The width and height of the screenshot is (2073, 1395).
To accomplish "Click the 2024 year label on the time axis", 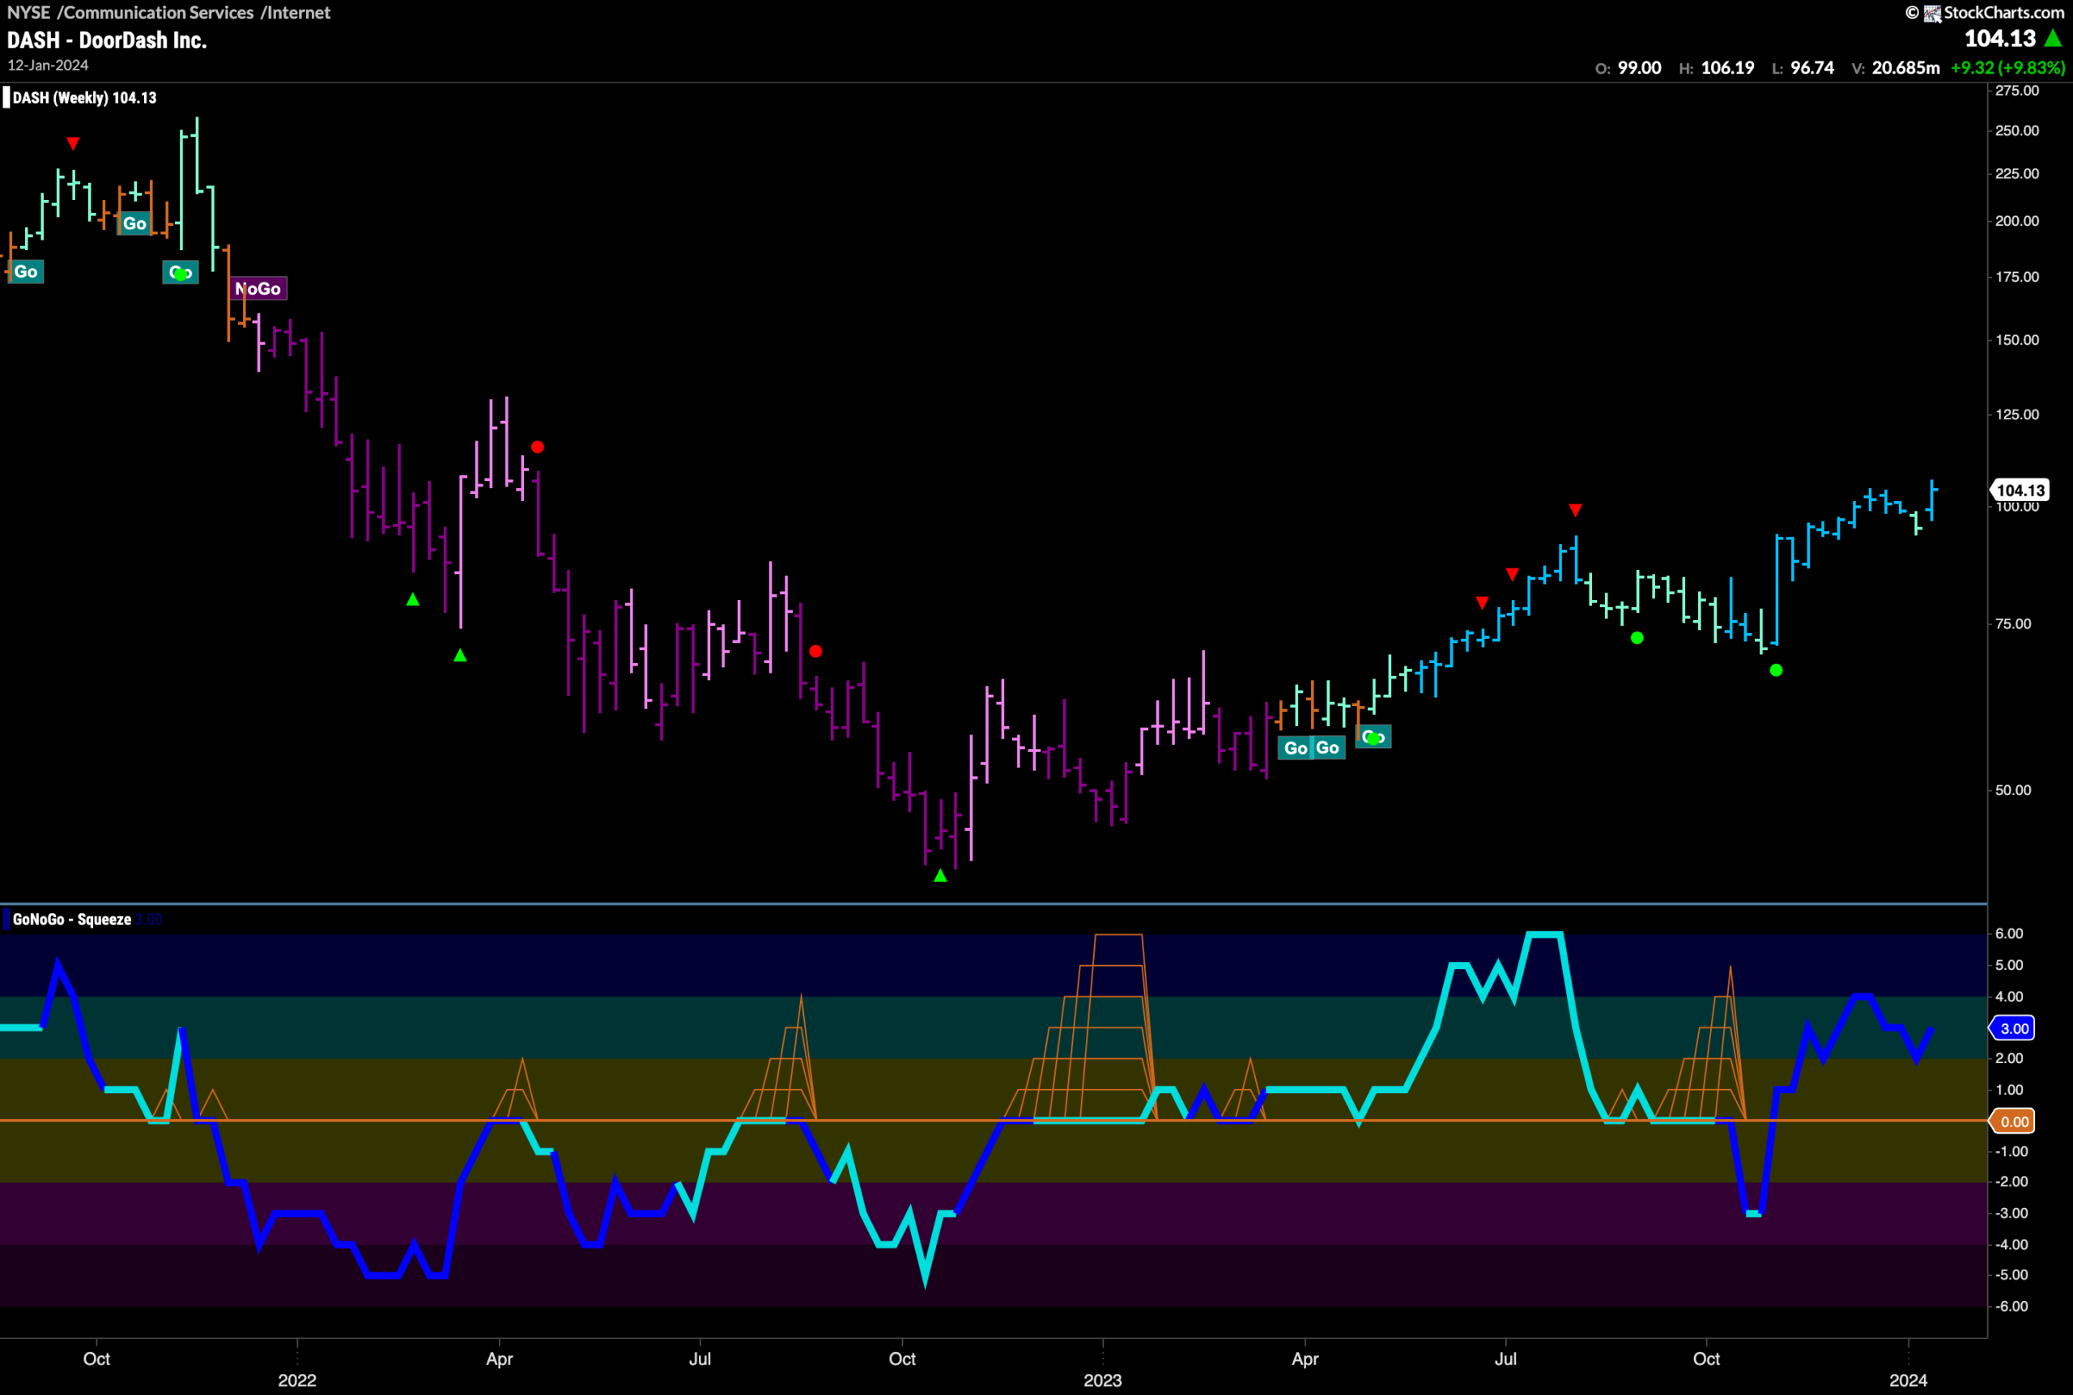I will 1908,1380.
